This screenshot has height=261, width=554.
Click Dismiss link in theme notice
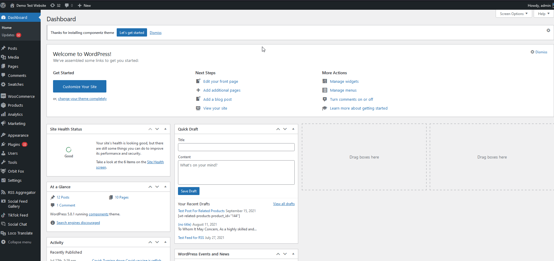pyautogui.click(x=156, y=33)
